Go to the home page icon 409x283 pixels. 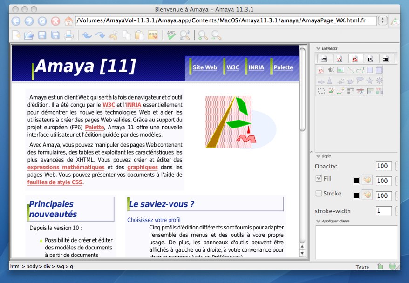pyautogui.click(x=68, y=21)
